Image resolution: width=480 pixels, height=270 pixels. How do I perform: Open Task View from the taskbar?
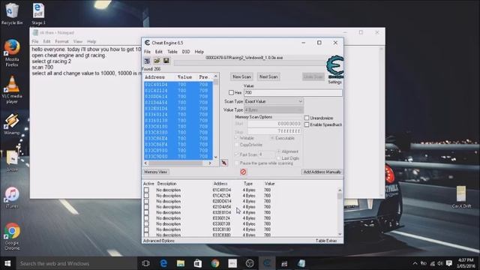146,263
